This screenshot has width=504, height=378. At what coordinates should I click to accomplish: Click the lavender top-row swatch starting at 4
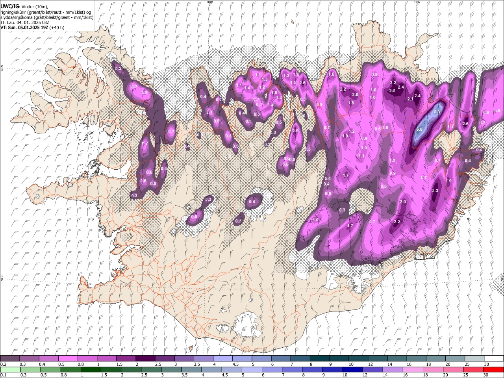pos(223,359)
